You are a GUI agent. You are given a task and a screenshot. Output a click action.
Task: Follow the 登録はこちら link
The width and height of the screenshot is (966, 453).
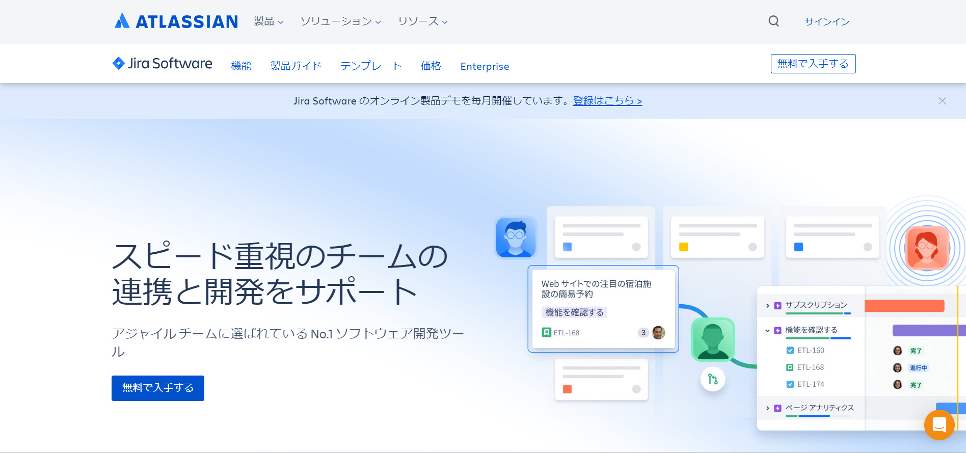click(607, 101)
